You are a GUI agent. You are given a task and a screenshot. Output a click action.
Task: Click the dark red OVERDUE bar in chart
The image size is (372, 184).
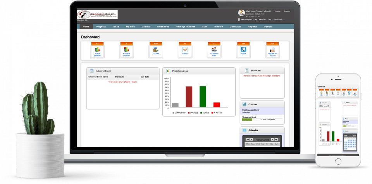click(x=189, y=97)
